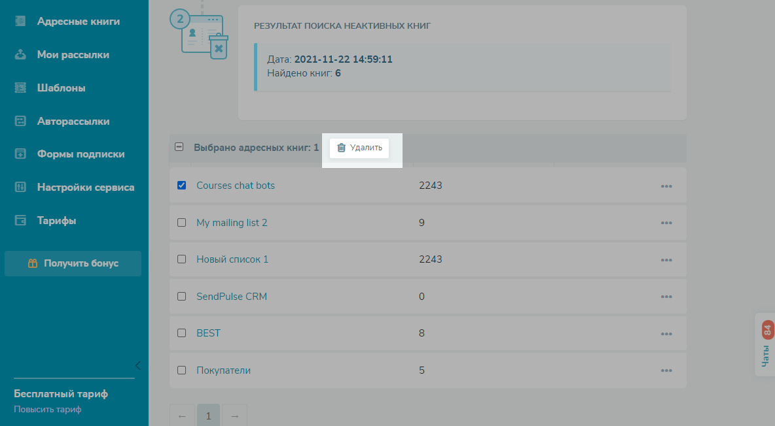Click the count 0 for SendPulse CRM

pyautogui.click(x=422, y=296)
